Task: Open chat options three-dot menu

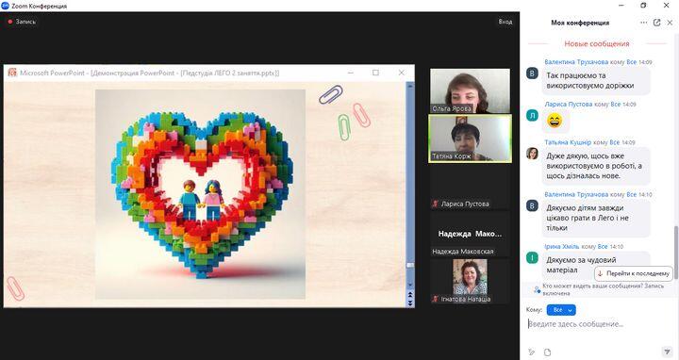Action: click(644, 23)
